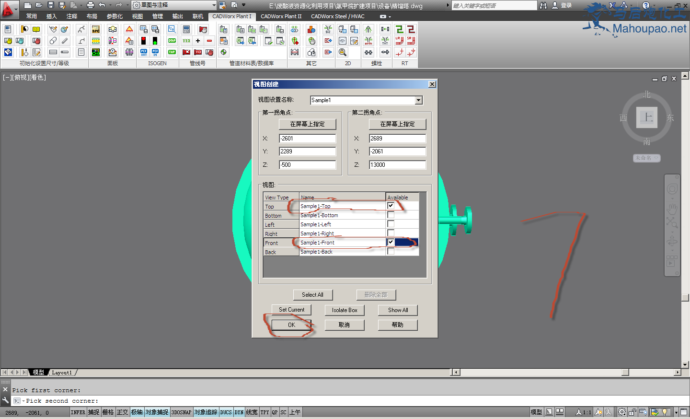
Task: Click the plus icon in 管线号 group
Action: [198, 41]
